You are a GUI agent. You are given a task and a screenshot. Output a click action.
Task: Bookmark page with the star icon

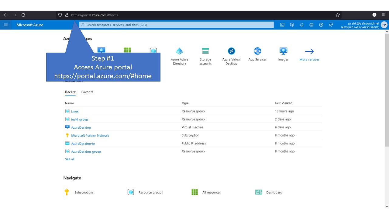(338, 15)
